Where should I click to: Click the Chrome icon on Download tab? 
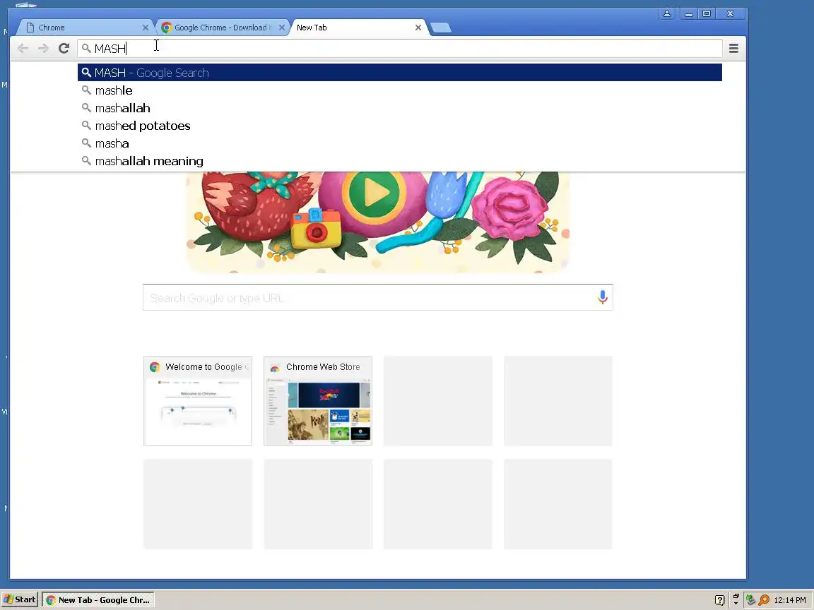(x=167, y=28)
